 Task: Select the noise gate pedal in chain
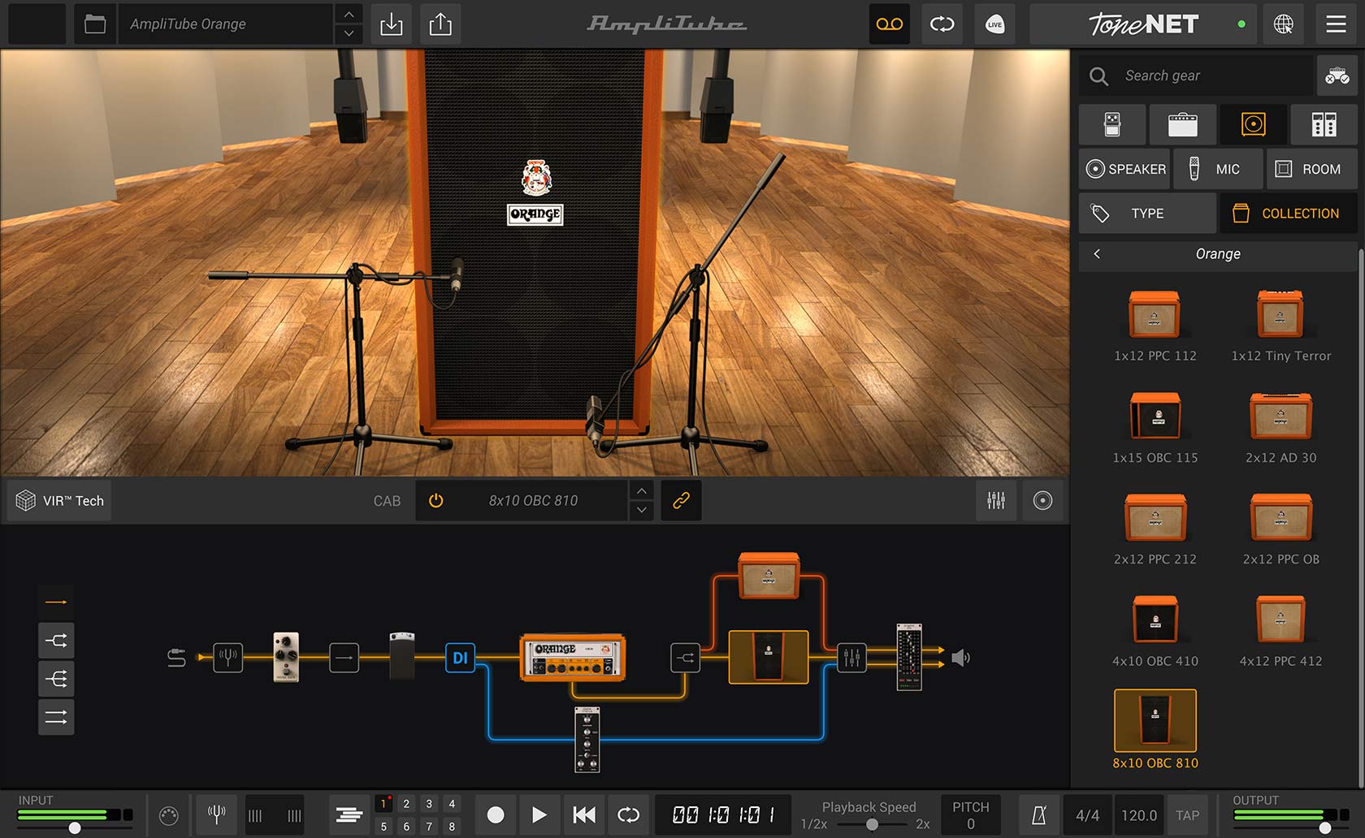(286, 656)
